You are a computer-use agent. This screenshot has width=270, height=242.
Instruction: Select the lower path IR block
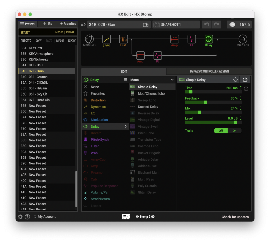tap(158, 55)
